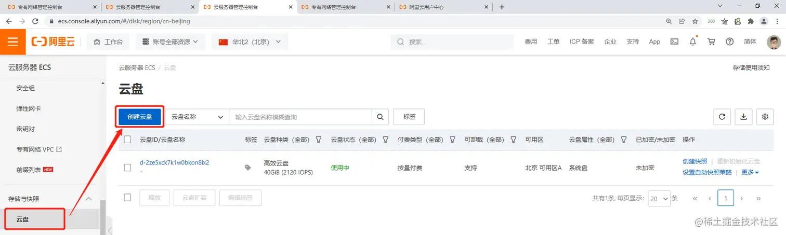Open browser zoom magnifier icon in address bar

[x=669, y=21]
